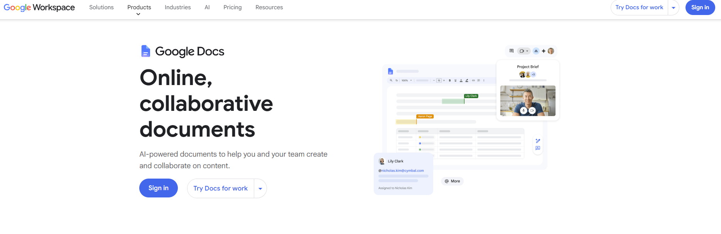
Task: Click the microphone button on video call
Action: click(x=523, y=110)
